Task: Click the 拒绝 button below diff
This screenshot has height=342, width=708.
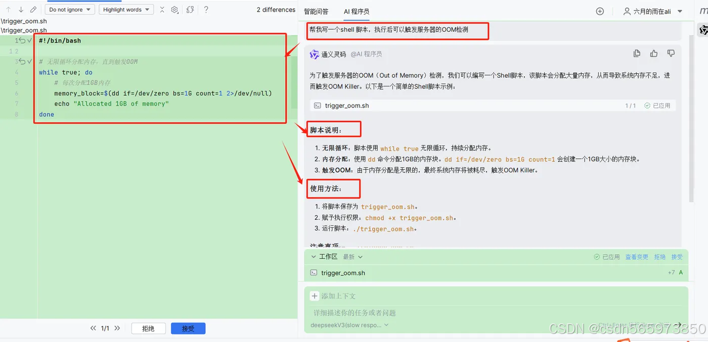Action: [x=148, y=328]
